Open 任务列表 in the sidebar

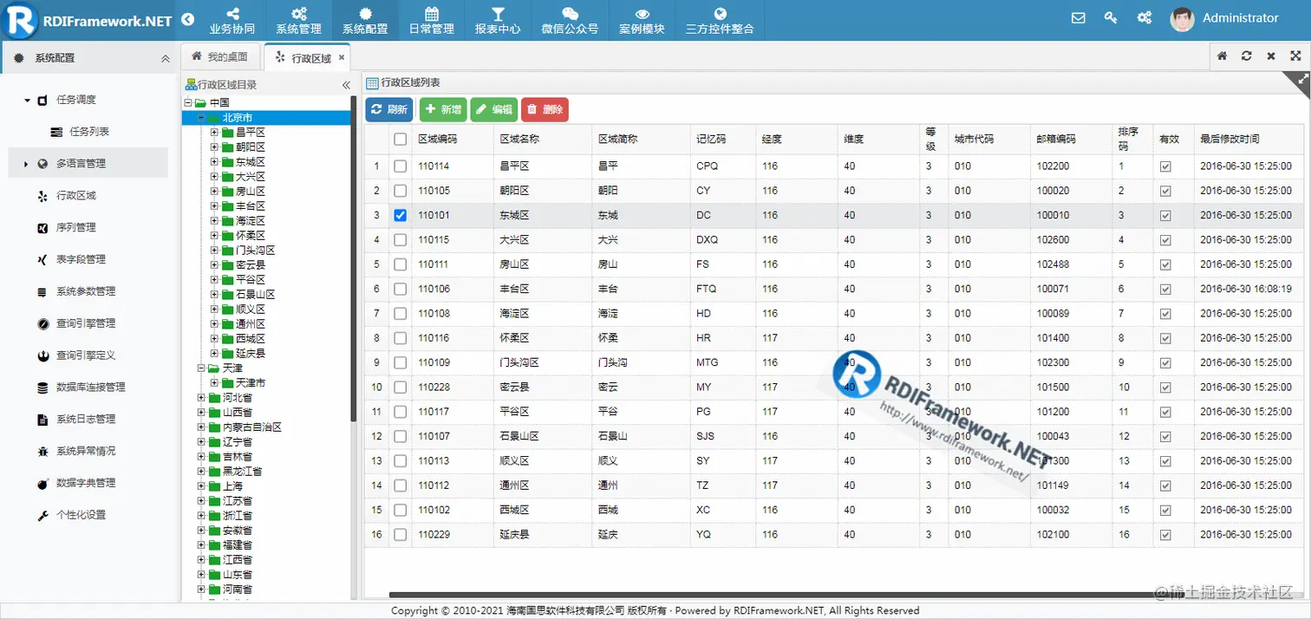88,132
